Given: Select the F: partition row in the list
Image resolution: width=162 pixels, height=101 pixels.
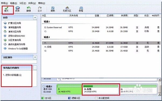Looking at the screenshot, I should 101,43.
